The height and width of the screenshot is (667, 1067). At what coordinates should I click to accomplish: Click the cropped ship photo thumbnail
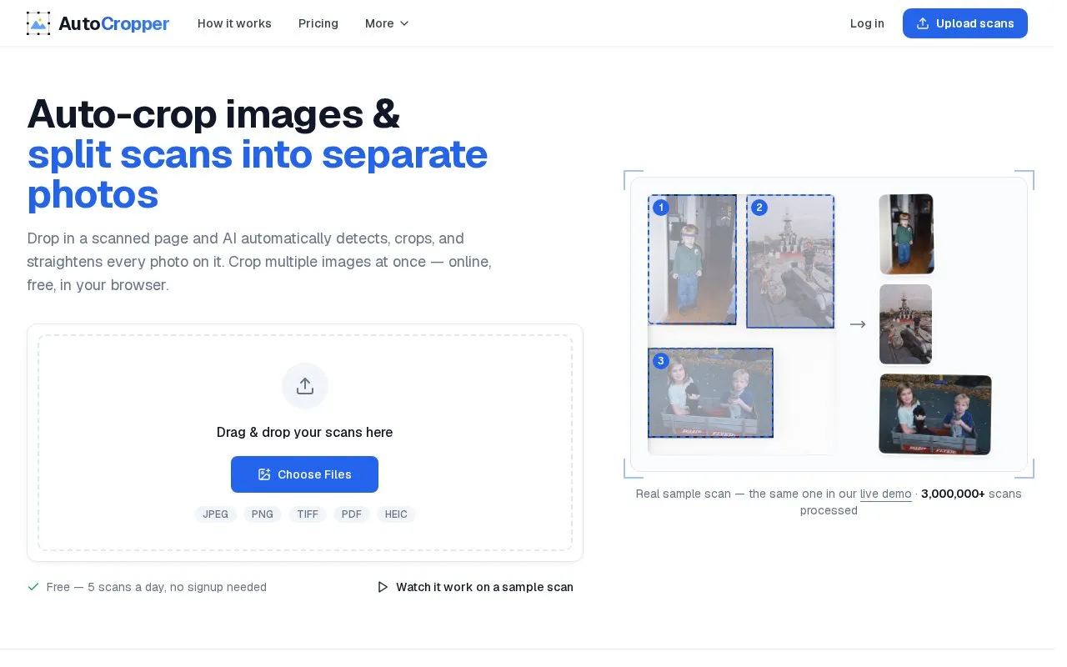(905, 324)
